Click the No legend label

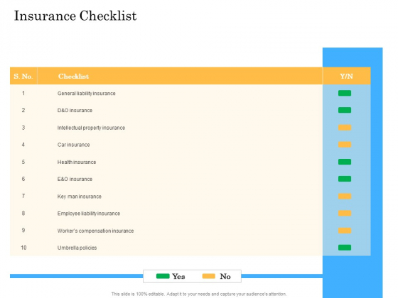(x=225, y=277)
